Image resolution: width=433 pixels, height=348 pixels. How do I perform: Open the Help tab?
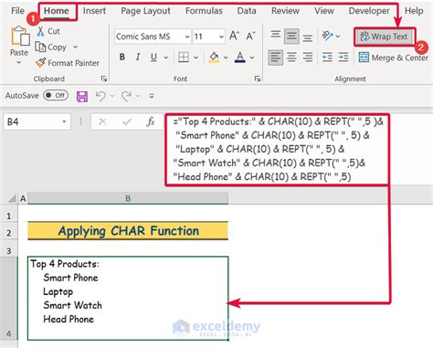414,11
